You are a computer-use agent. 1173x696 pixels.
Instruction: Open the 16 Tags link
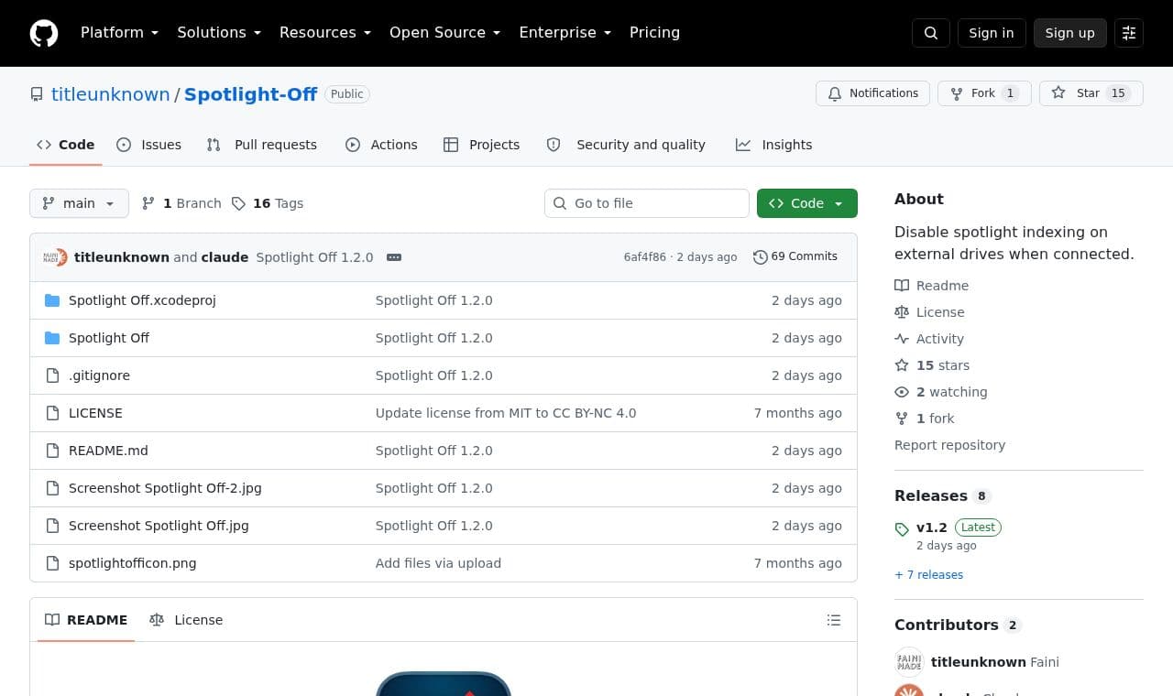(x=268, y=203)
